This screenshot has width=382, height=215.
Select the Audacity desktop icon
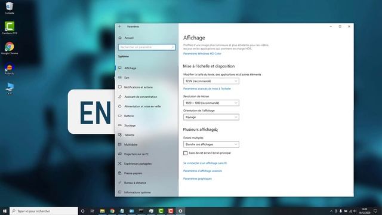(x=10, y=68)
